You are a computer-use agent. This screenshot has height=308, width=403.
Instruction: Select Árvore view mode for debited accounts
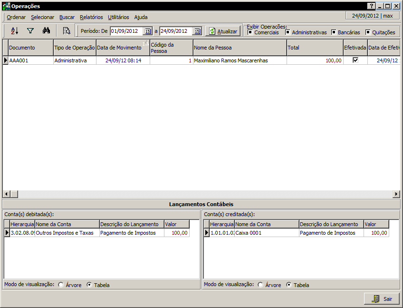click(x=61, y=285)
